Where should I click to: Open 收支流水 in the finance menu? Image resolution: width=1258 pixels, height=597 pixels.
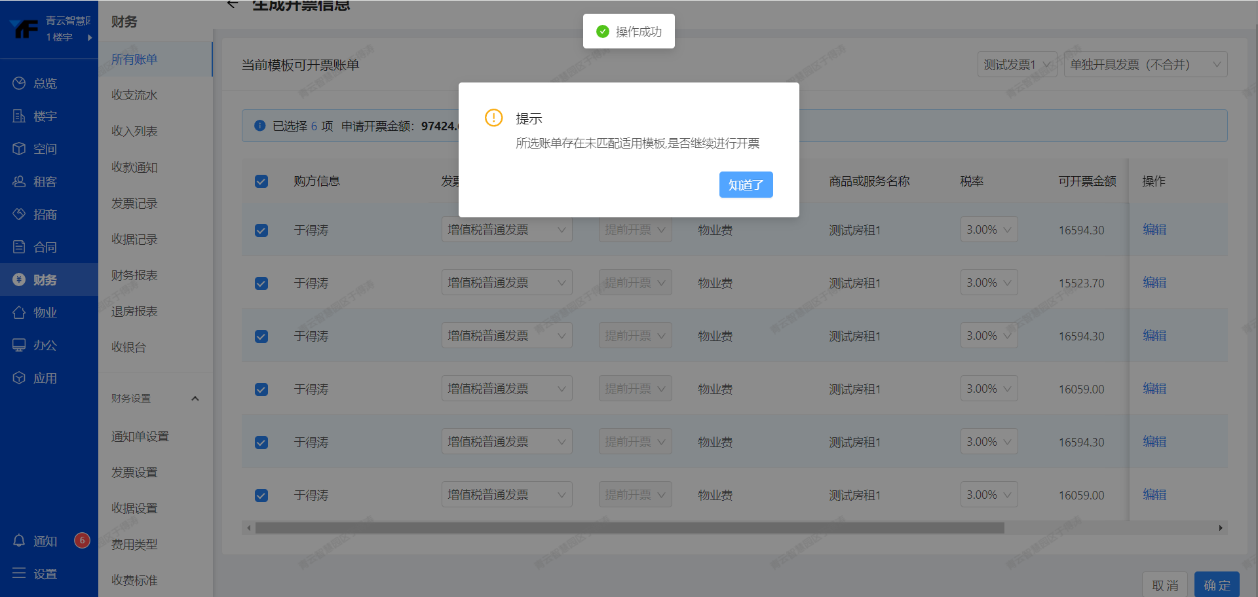134,95
